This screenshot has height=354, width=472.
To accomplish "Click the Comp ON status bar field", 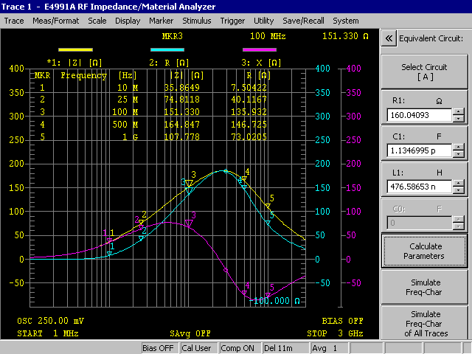I will (x=240, y=348).
